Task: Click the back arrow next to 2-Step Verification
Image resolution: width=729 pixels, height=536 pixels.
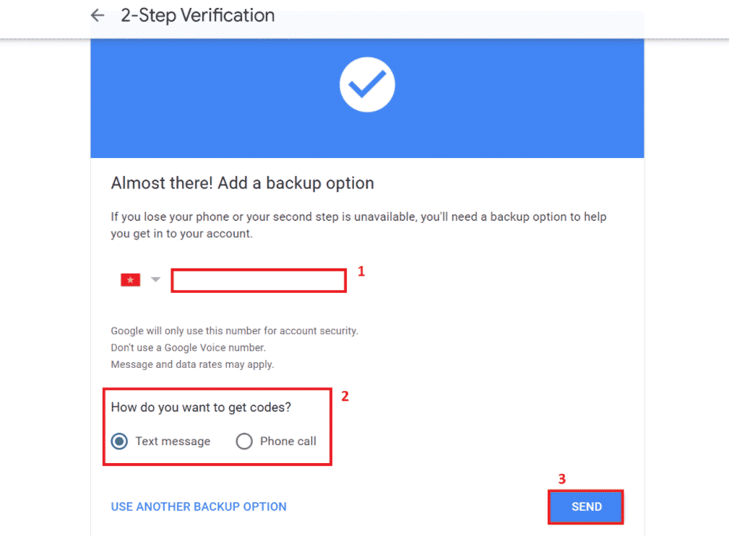Action: pos(98,15)
